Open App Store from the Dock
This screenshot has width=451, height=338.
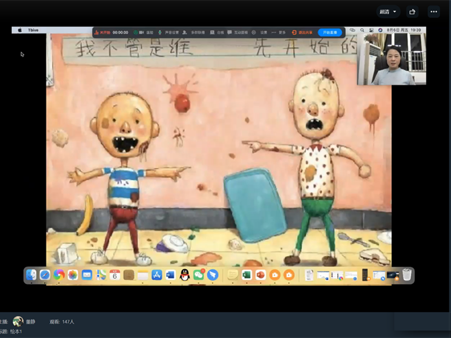(x=157, y=275)
